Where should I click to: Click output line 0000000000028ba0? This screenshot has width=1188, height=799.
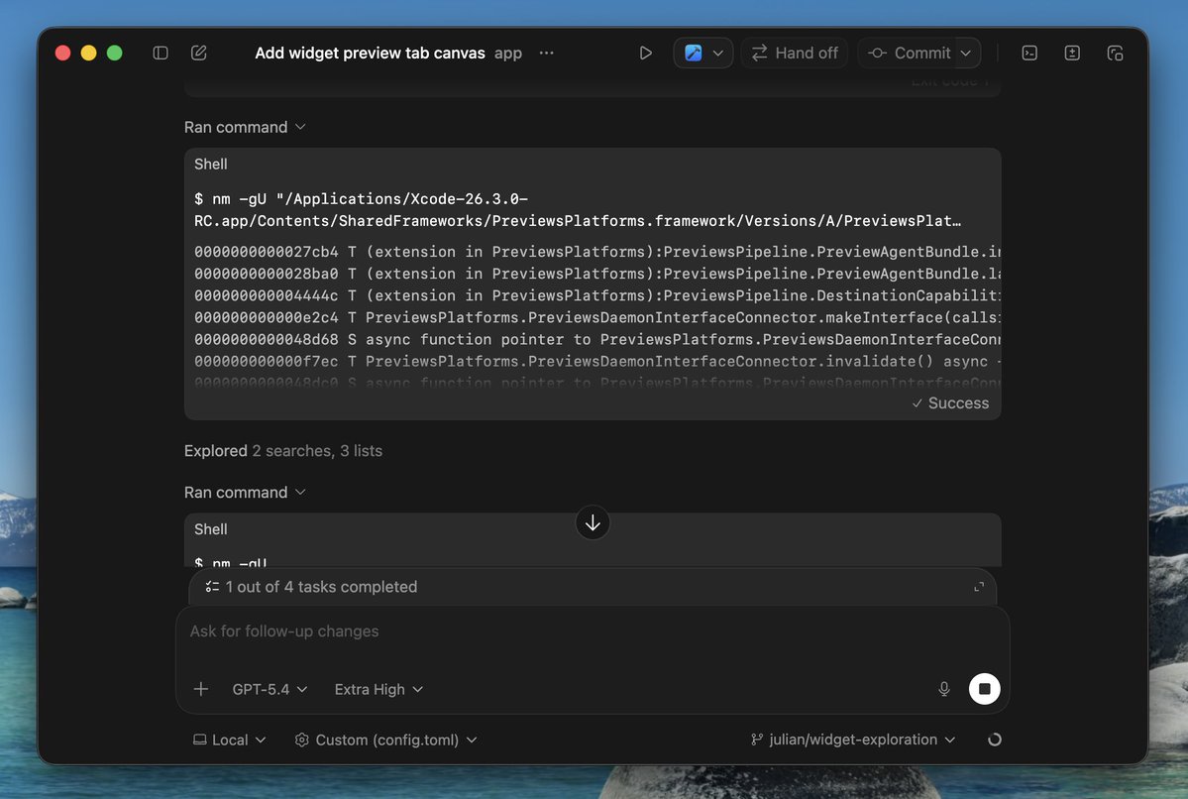coord(597,274)
